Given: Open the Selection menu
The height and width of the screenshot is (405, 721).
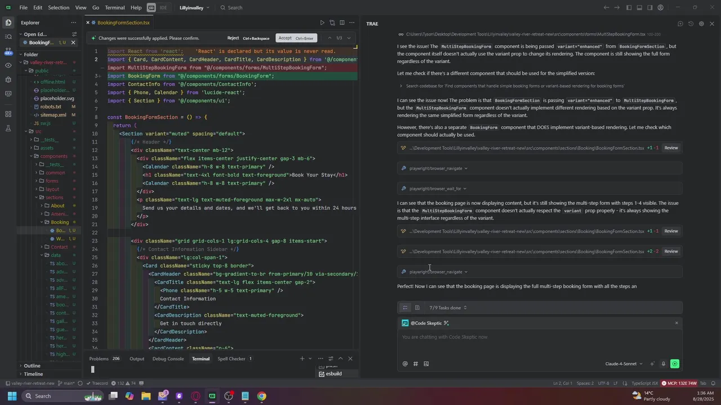Looking at the screenshot, I should tap(59, 7).
